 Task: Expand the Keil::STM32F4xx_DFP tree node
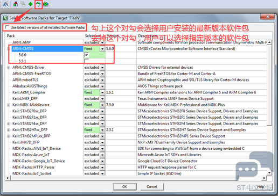pyautogui.click(x=9, y=124)
